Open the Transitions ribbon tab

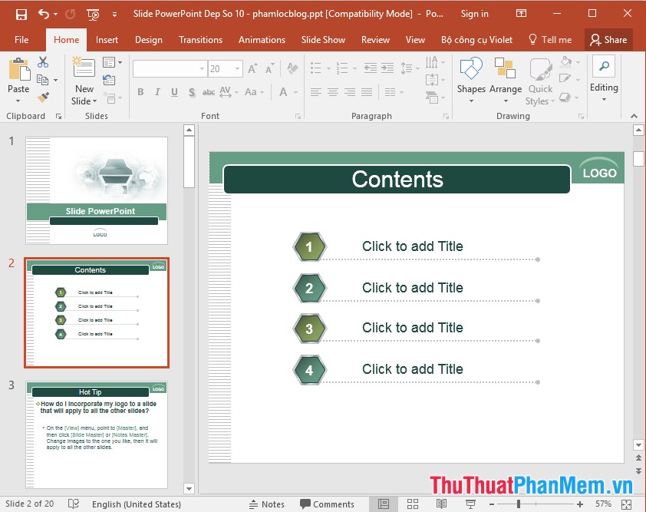coord(200,40)
